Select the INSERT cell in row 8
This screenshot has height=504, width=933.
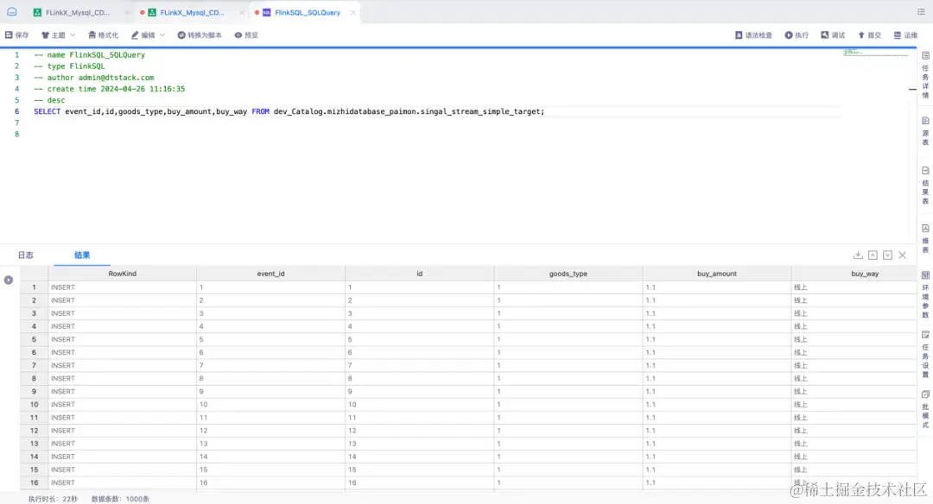122,378
